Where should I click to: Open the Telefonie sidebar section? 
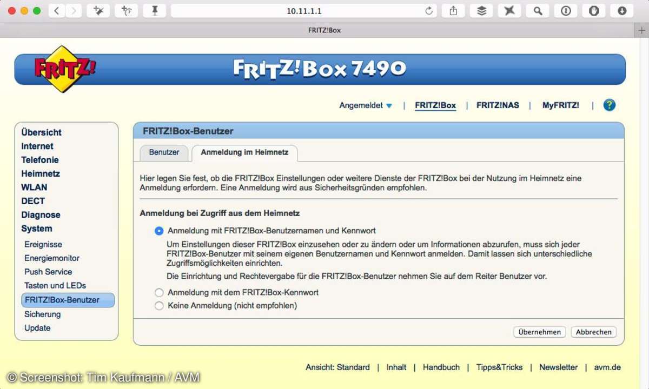40,160
